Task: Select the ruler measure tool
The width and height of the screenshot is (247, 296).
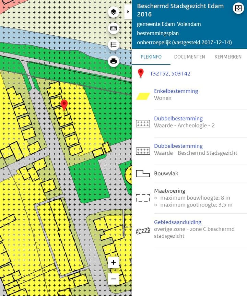Action: [x=114, y=29]
